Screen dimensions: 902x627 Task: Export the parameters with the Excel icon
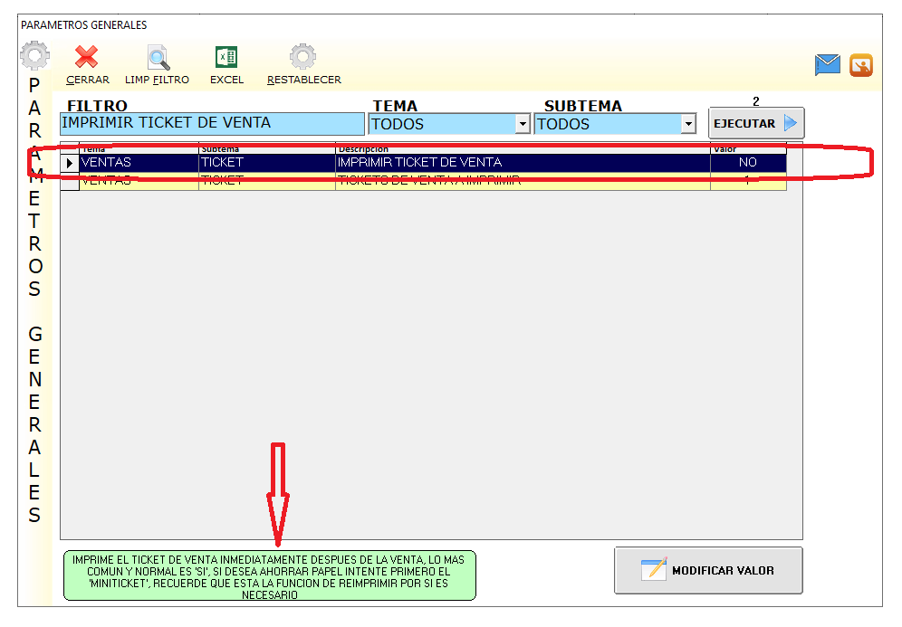click(226, 58)
